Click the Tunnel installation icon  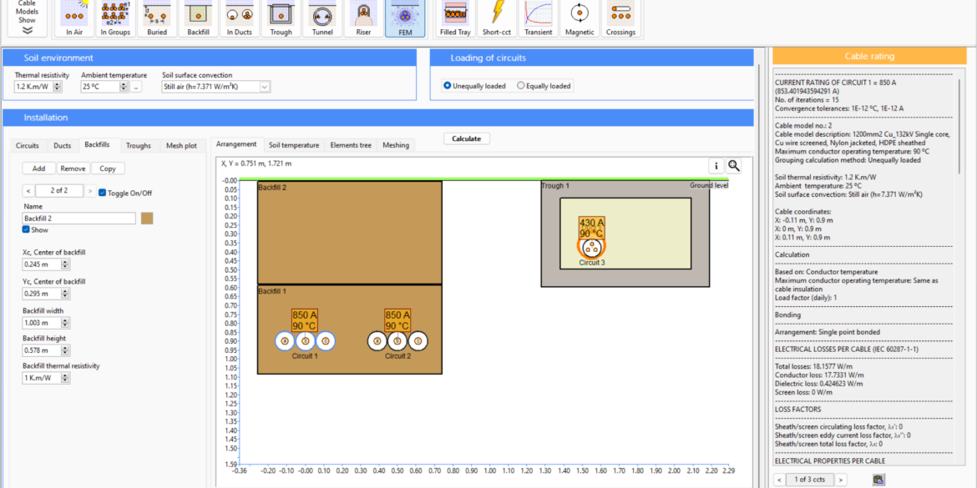[321, 15]
